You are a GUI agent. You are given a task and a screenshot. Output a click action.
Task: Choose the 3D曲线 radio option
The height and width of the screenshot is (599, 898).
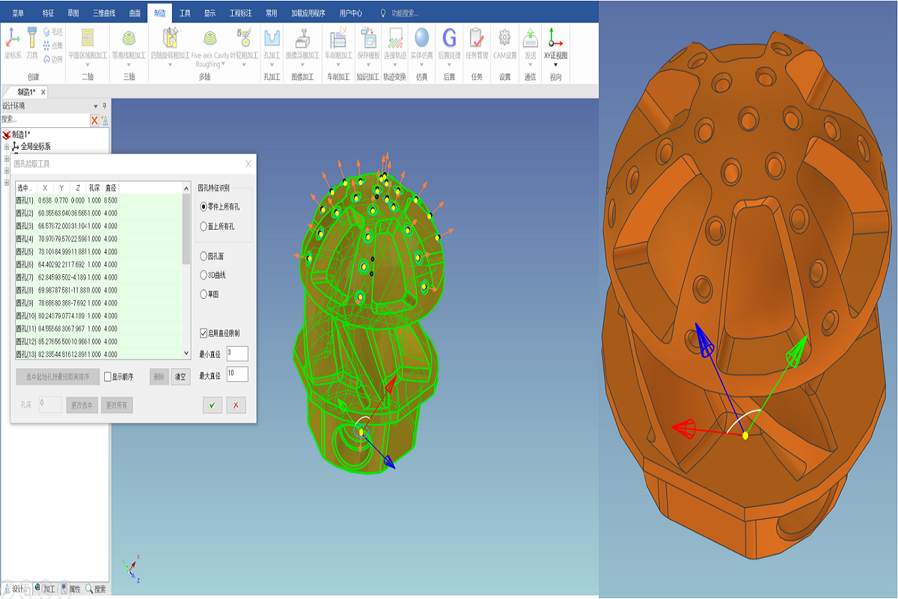204,275
